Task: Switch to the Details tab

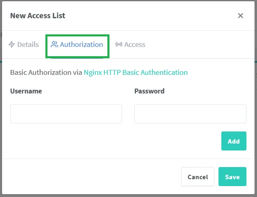Action: click(24, 44)
